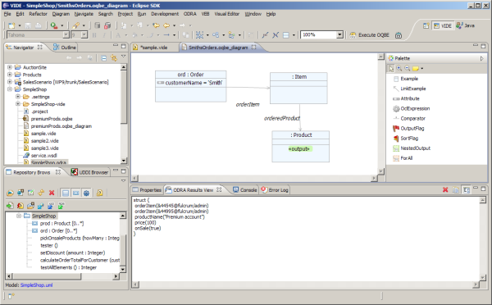Screen dimensions: 492x305
Task: Open the Navigator view menu chevron
Action: pos(123,57)
